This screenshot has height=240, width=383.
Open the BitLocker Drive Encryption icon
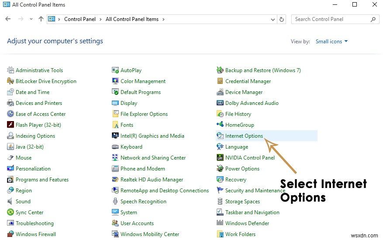pyautogui.click(x=10, y=81)
